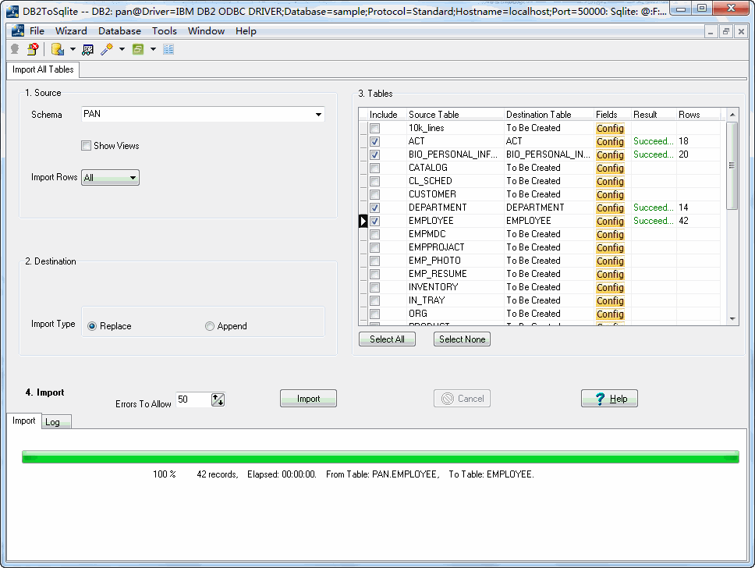The image size is (755, 568).
Task: Open the Window menu
Action: [206, 31]
